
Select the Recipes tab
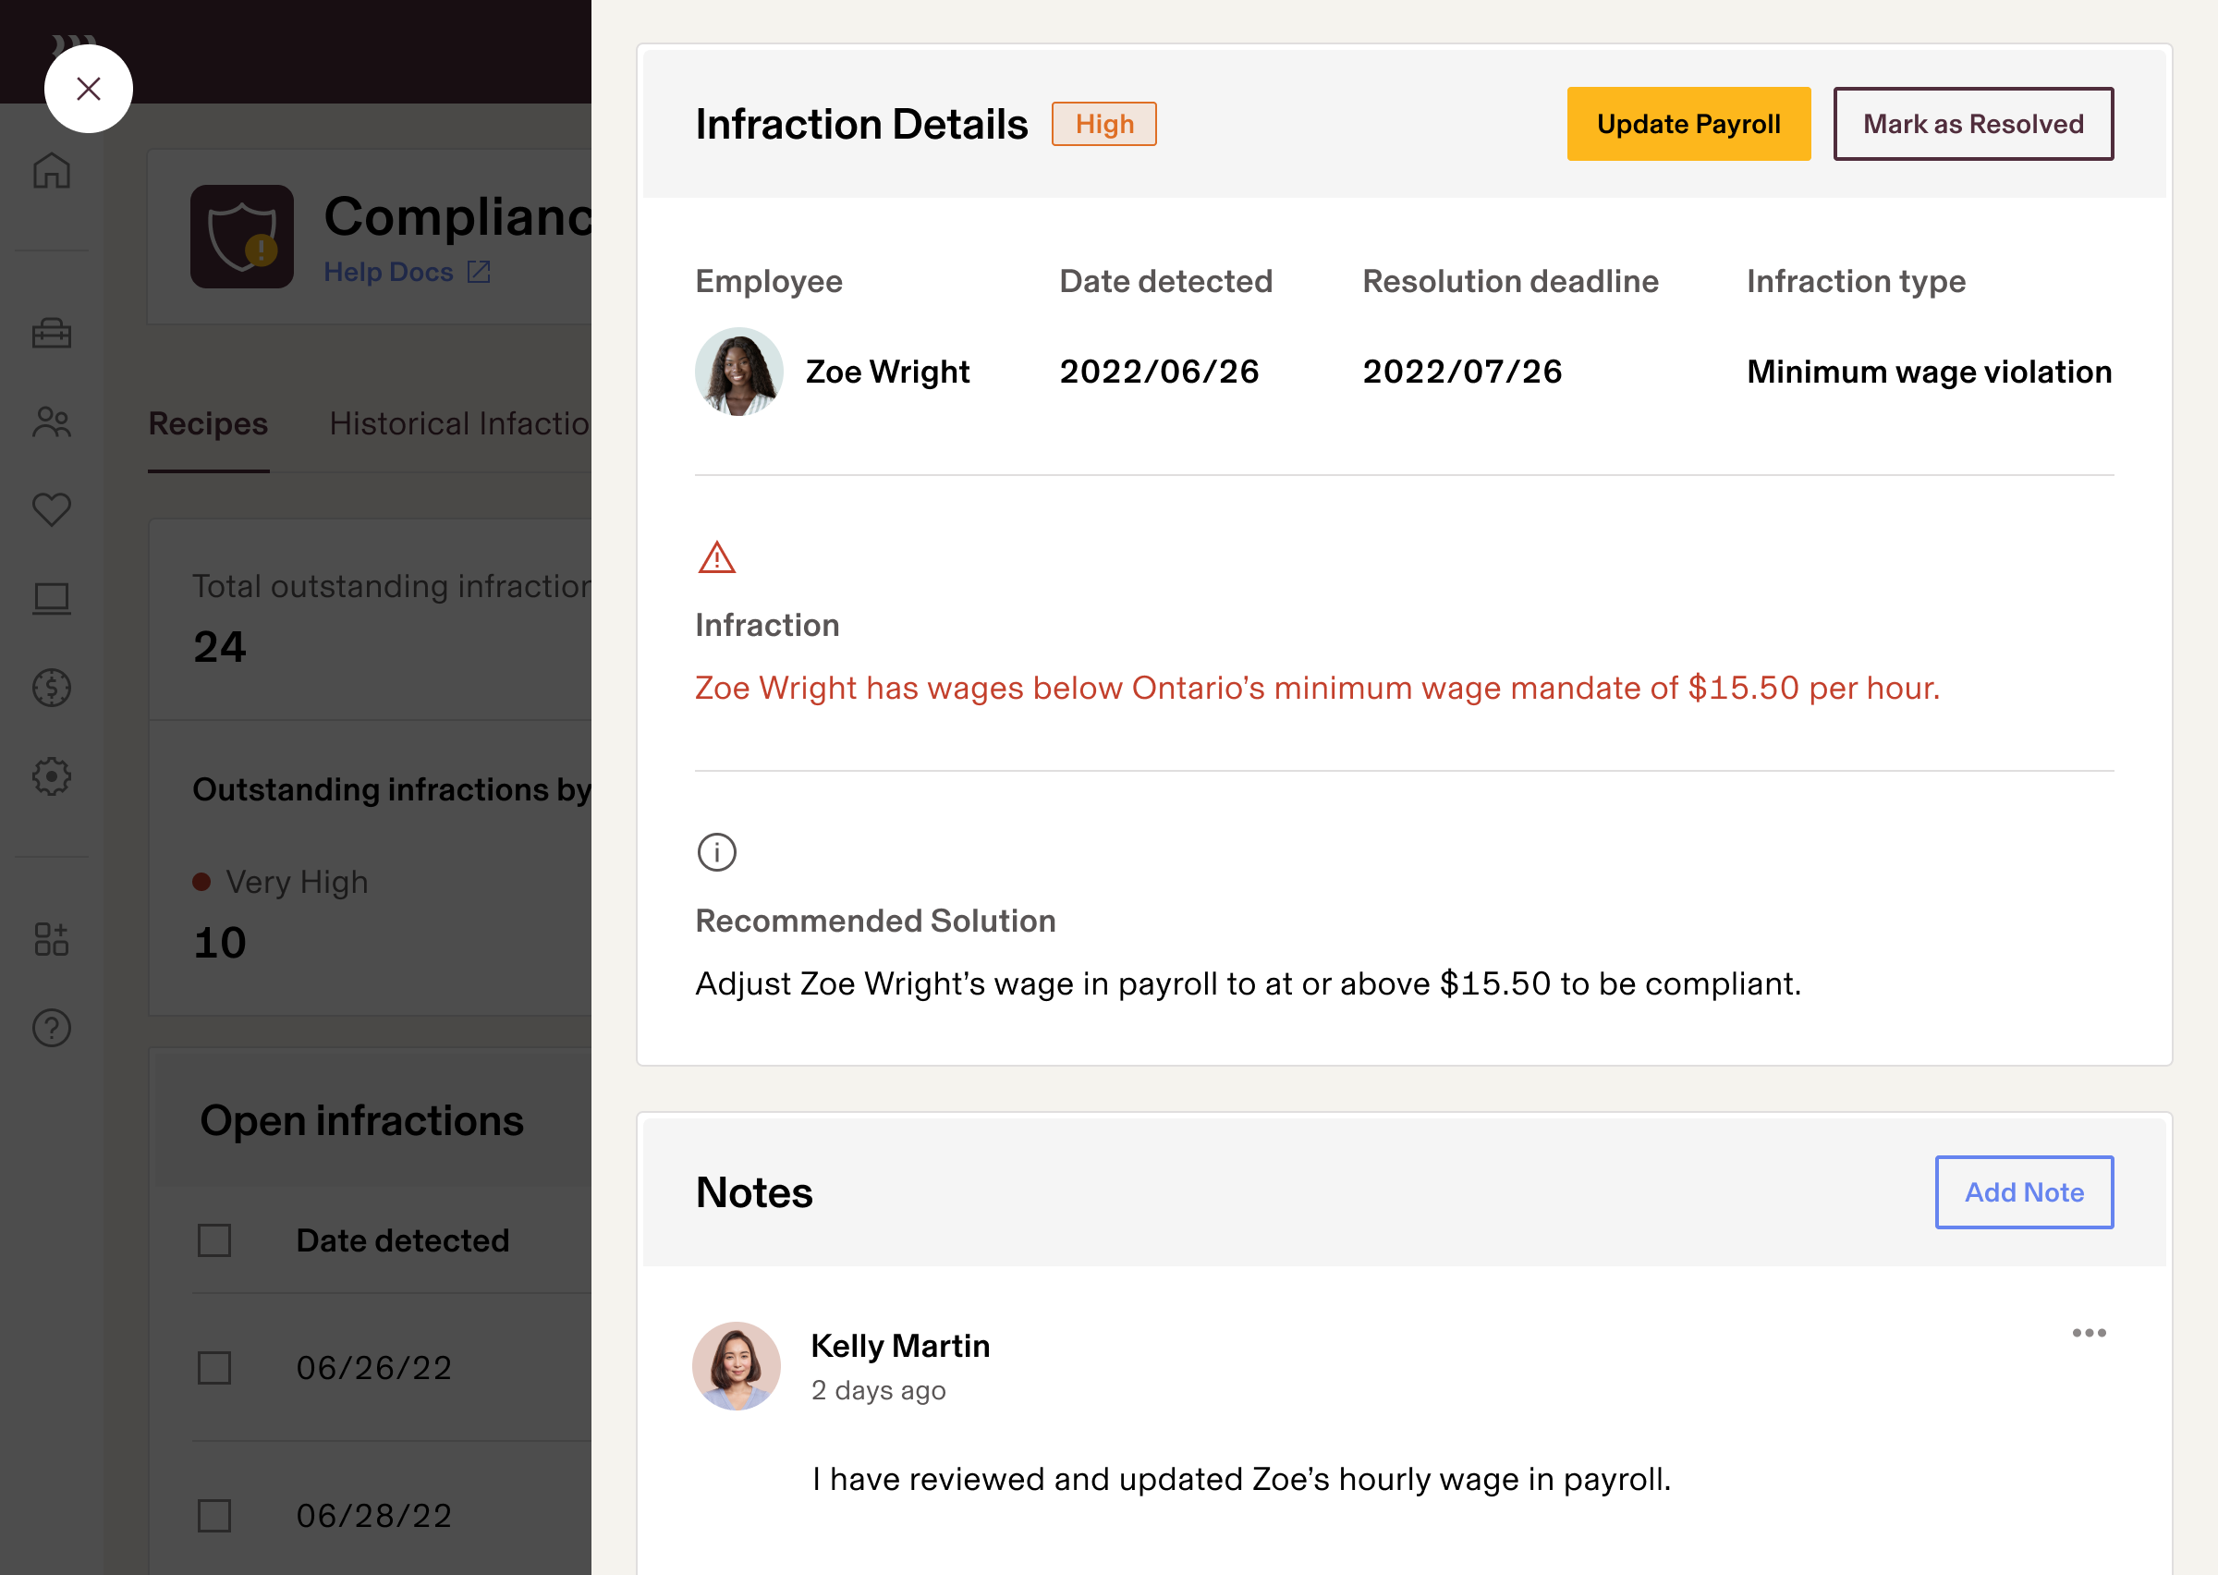tap(207, 424)
